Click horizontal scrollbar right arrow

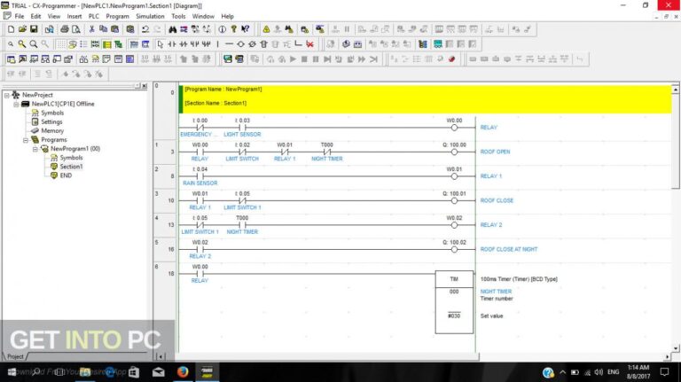click(x=667, y=357)
